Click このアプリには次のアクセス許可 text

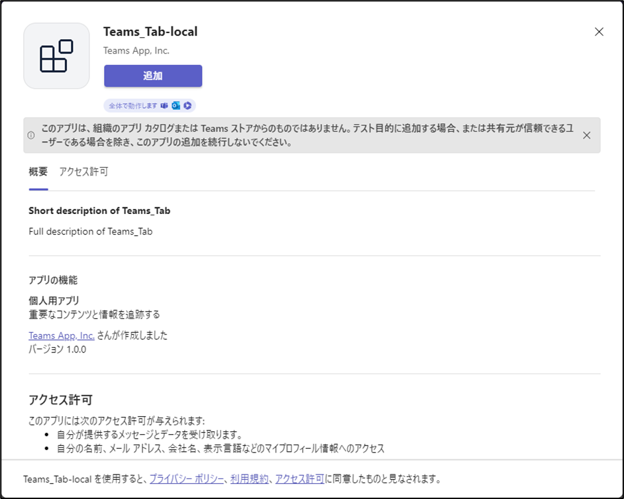(117, 421)
